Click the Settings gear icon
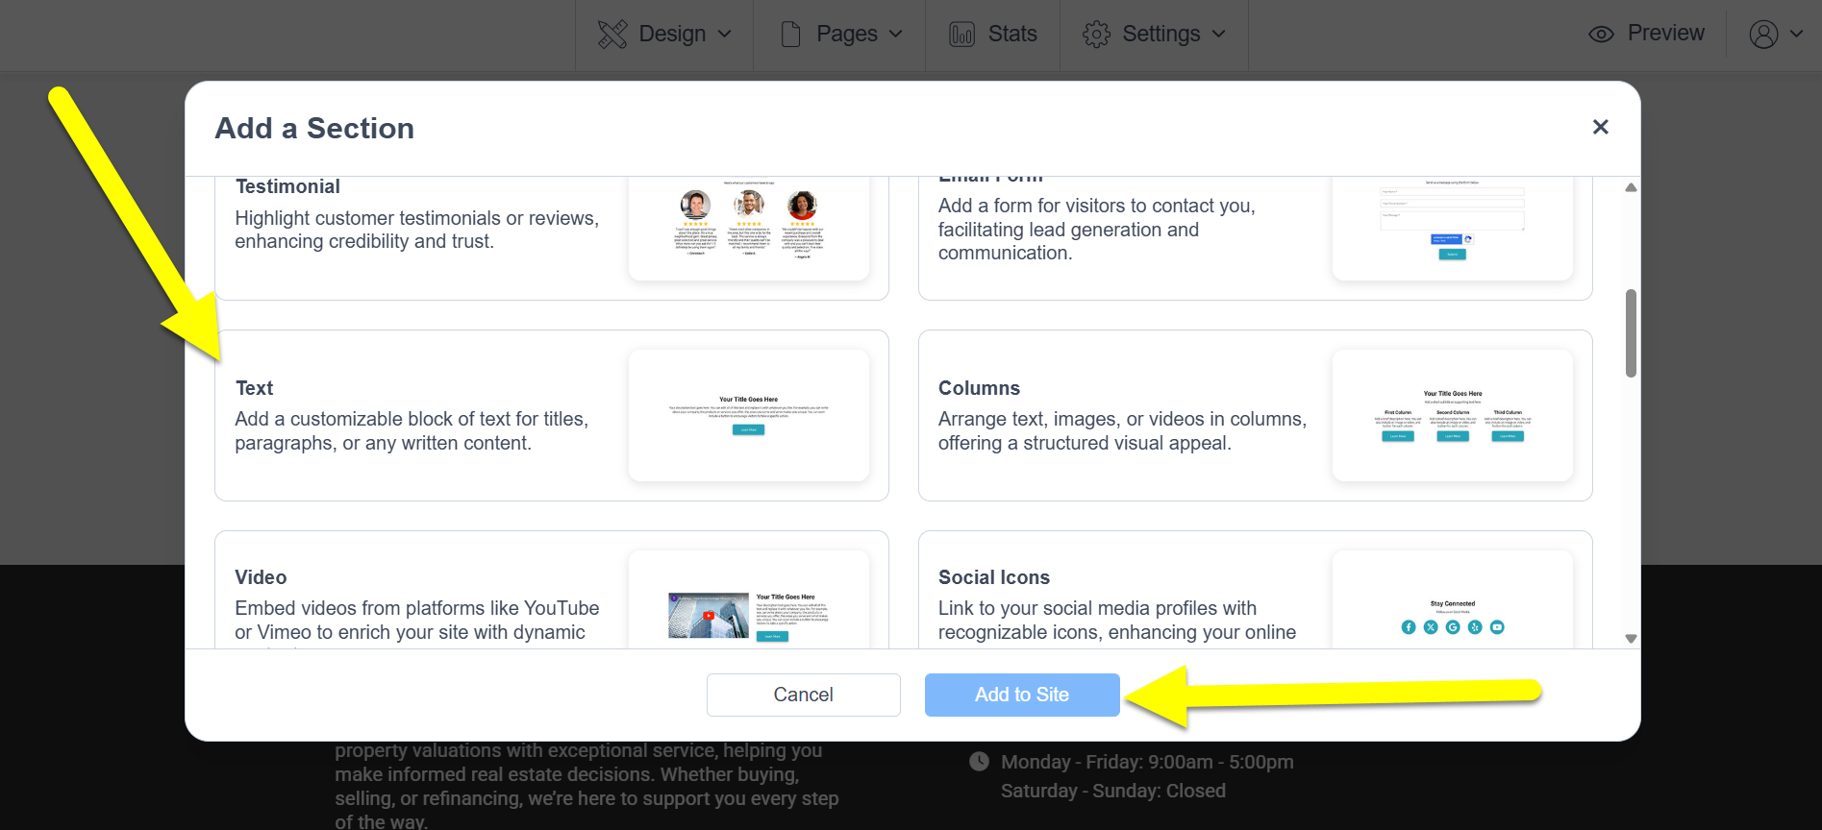 [x=1096, y=35]
